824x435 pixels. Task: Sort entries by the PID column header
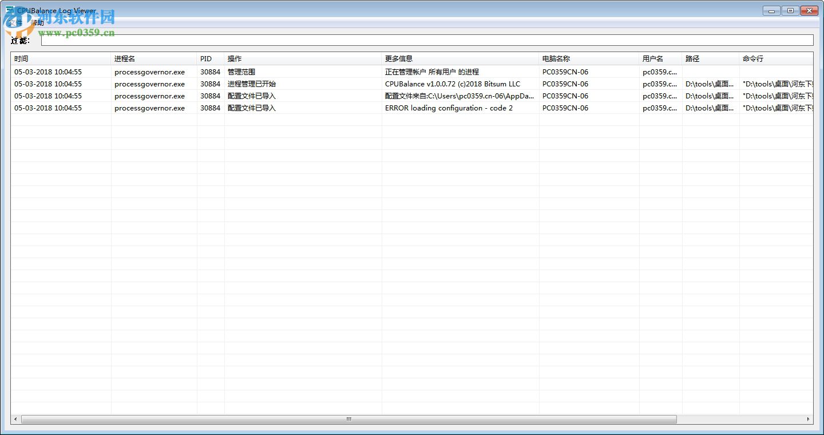205,58
